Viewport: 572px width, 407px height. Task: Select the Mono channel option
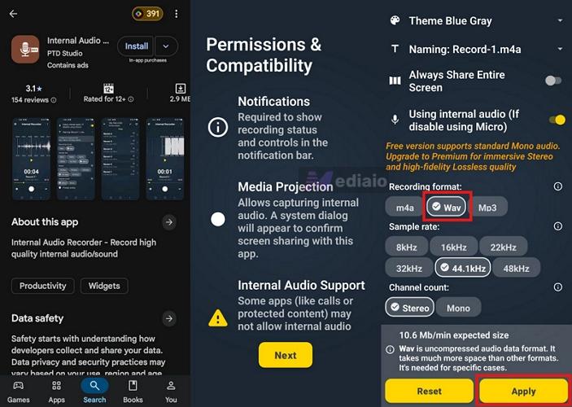(x=458, y=308)
